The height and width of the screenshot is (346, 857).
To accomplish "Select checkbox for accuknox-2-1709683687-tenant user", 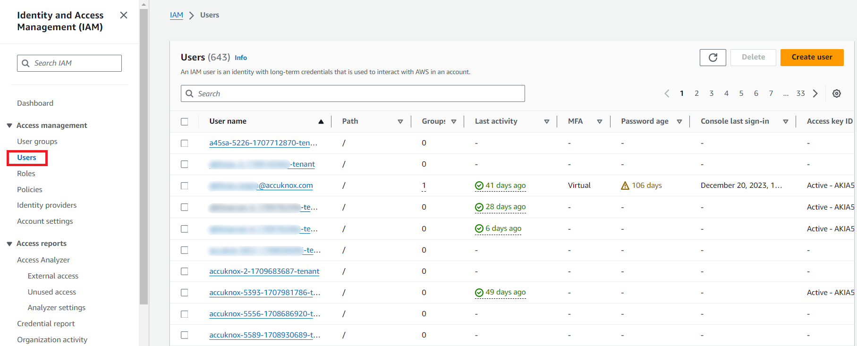I will coord(185,271).
